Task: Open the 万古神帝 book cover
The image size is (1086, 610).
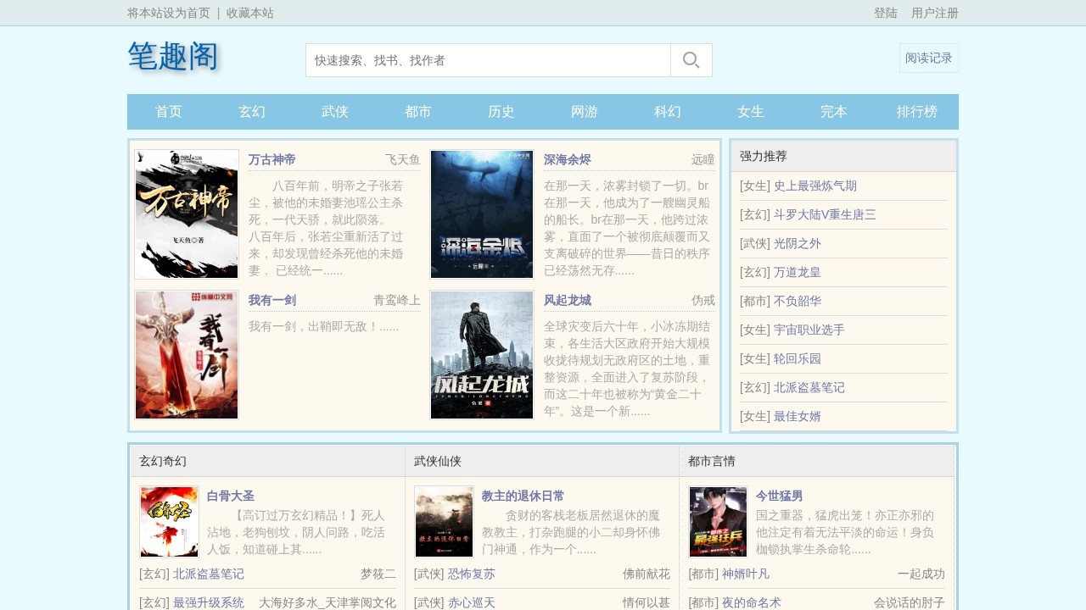Action: [x=187, y=214]
